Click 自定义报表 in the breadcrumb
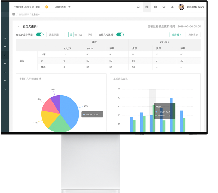This screenshot has width=218, height=193. [x=24, y=15]
